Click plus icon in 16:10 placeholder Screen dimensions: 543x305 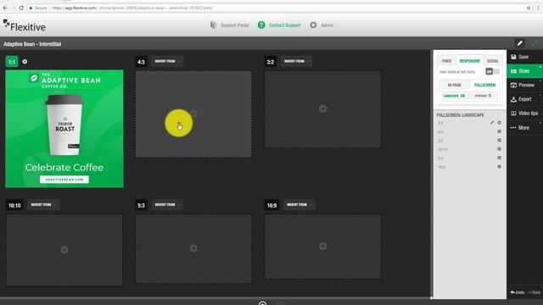64,250
